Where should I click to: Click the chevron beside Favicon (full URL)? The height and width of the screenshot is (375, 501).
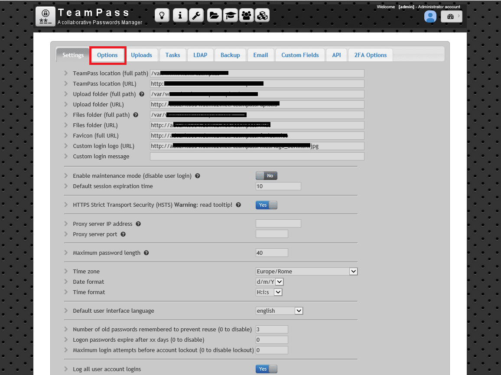pyautogui.click(x=66, y=135)
